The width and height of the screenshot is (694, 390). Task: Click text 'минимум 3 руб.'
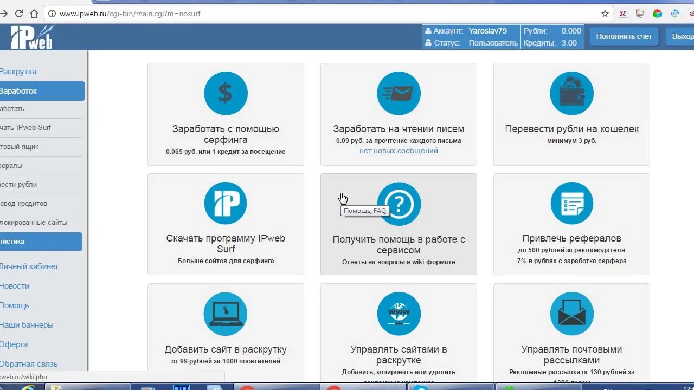coord(571,141)
